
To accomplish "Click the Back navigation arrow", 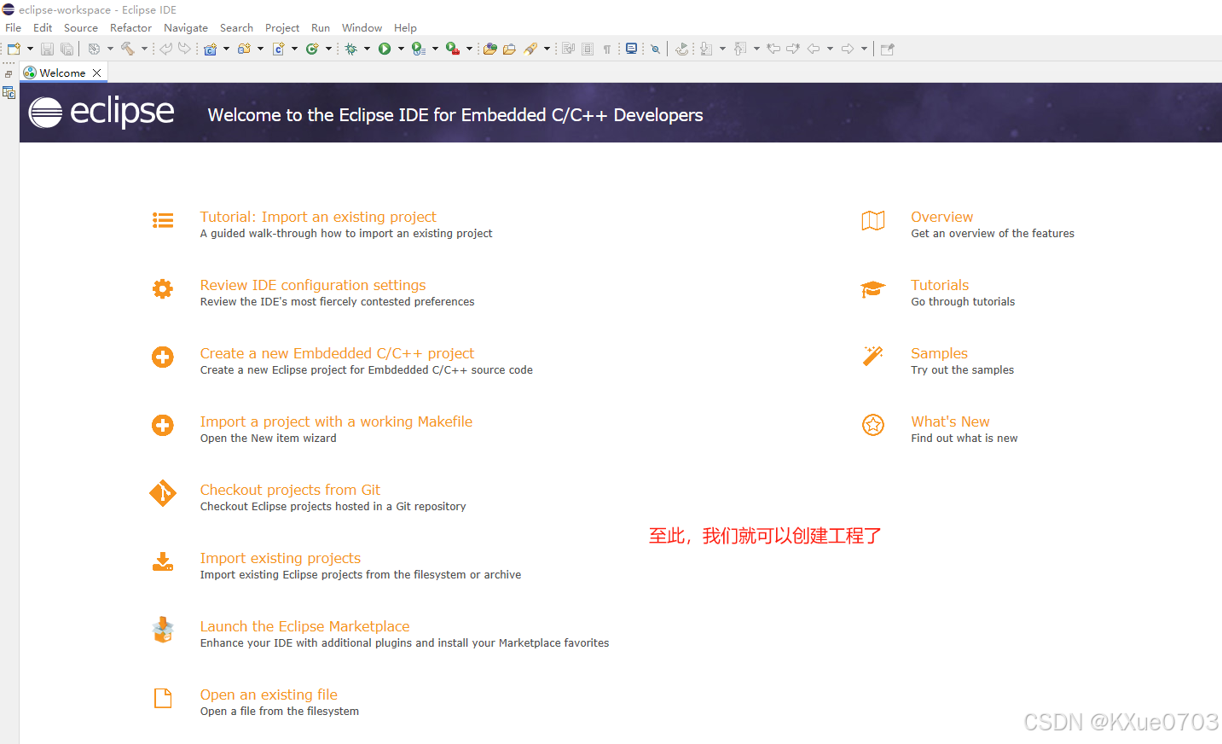I will (814, 49).
